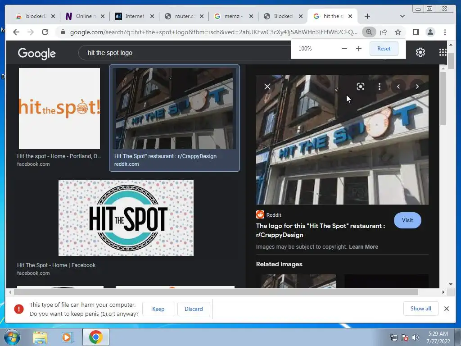Open Chrome's three-dot menu
The image size is (461, 346).
pos(445,32)
